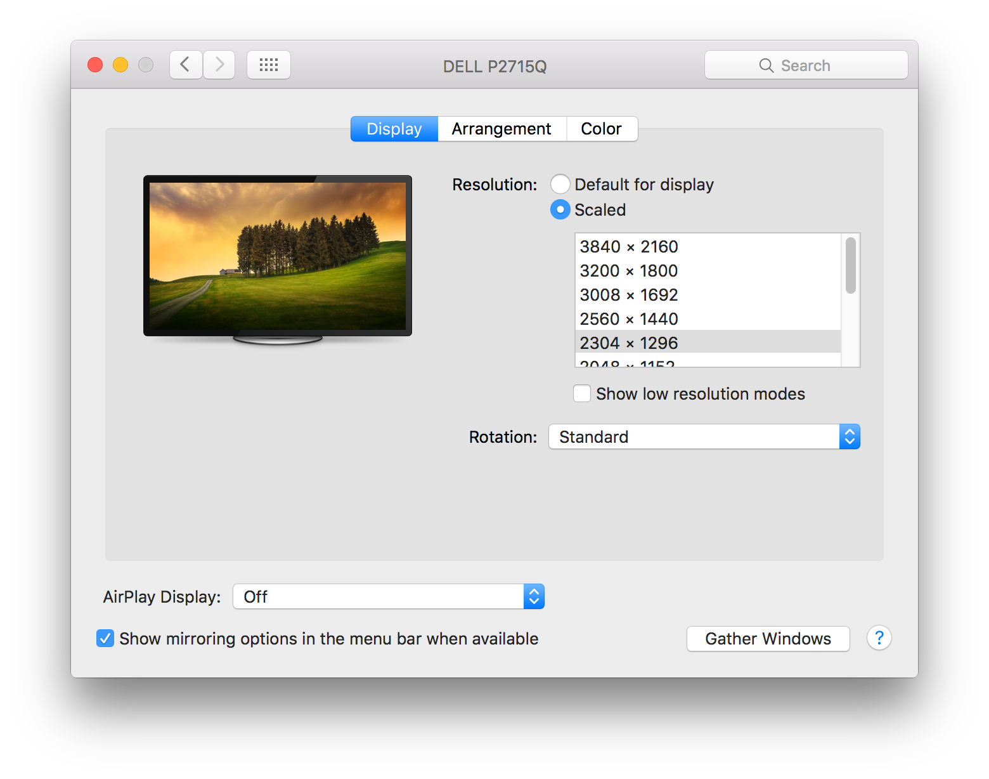Open the Rotation dropdown

click(704, 436)
